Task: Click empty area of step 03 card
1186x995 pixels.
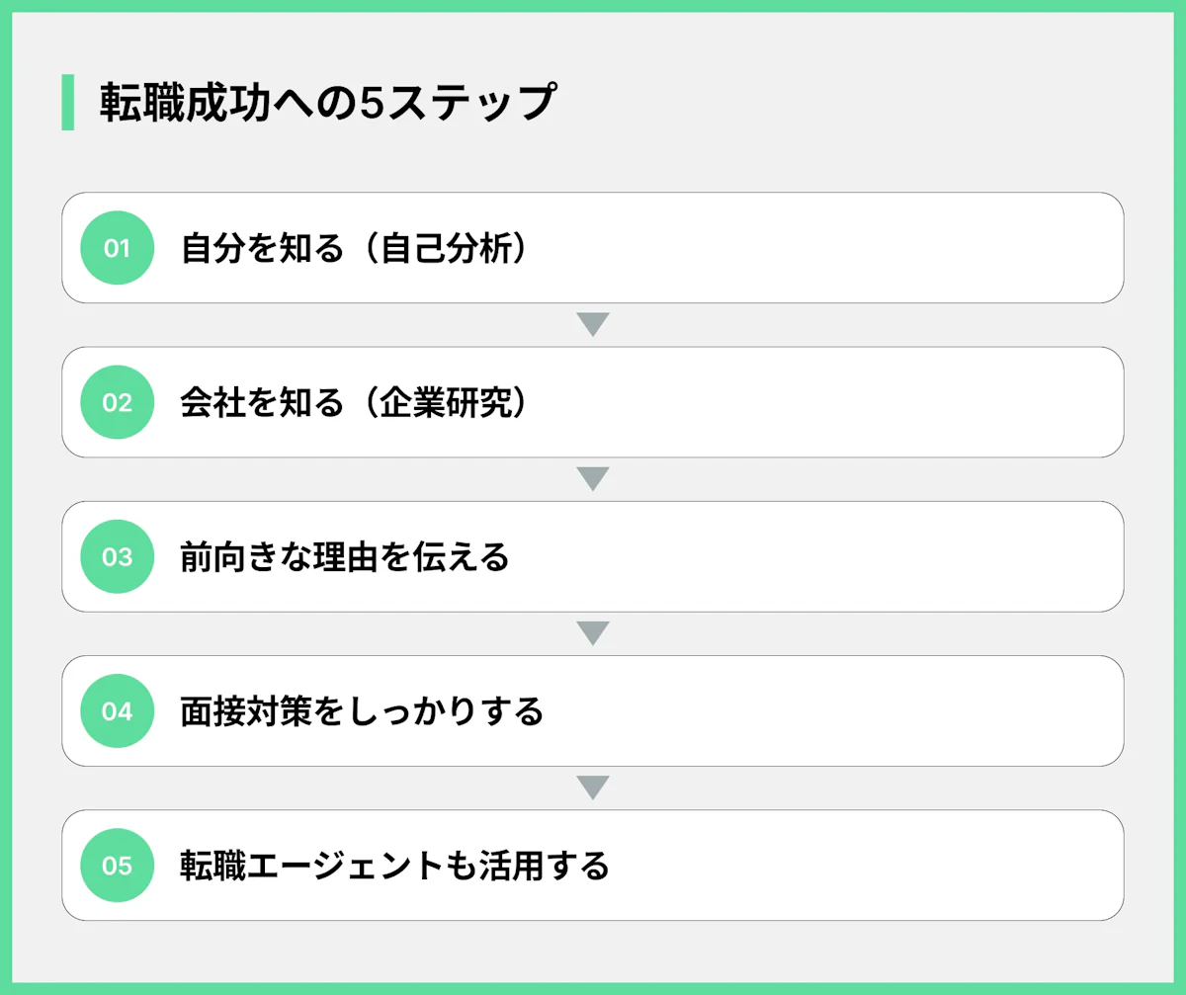Action: pos(840,556)
